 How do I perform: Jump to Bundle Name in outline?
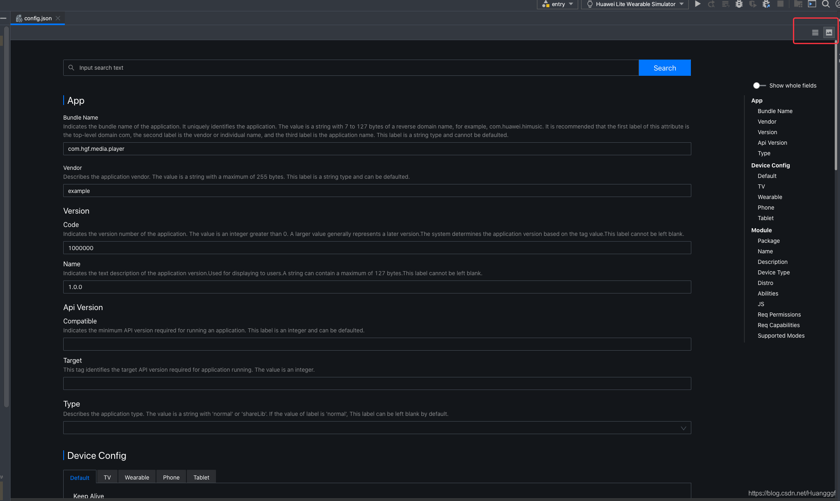775,111
